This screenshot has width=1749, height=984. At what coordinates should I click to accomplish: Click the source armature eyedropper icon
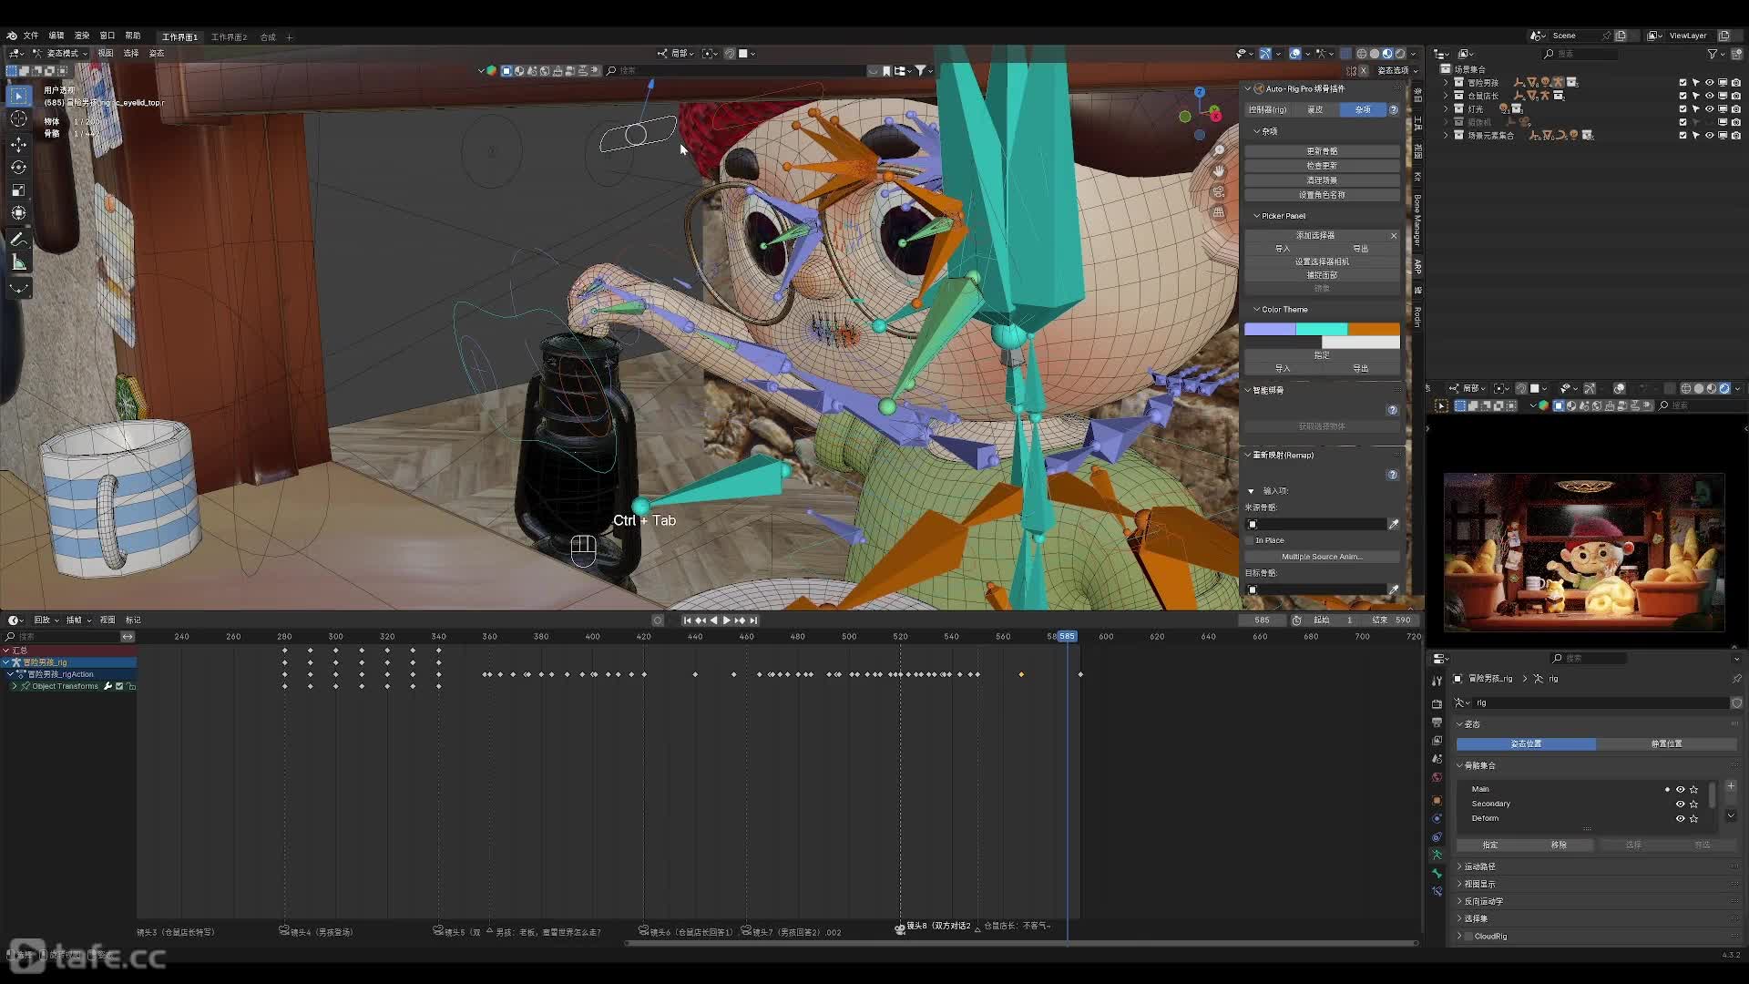(1393, 524)
